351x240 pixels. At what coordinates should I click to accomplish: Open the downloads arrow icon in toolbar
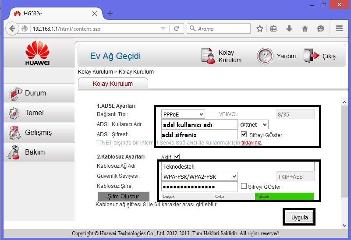pos(289,28)
